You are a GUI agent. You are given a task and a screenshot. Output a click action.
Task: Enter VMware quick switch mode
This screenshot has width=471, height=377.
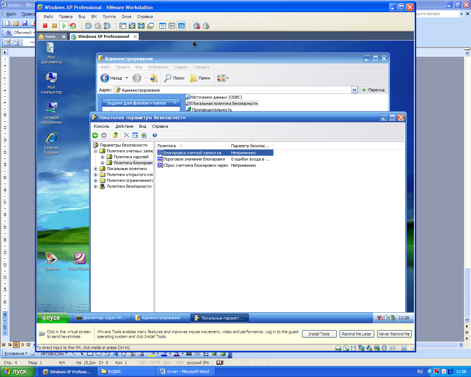point(132,26)
